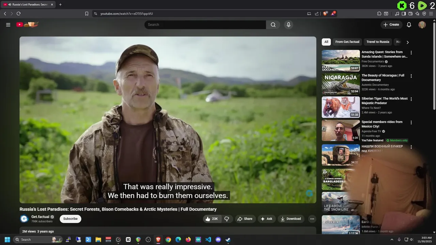Click Agenda-Free TV channel name
The image size is (436, 245).
(371, 131)
